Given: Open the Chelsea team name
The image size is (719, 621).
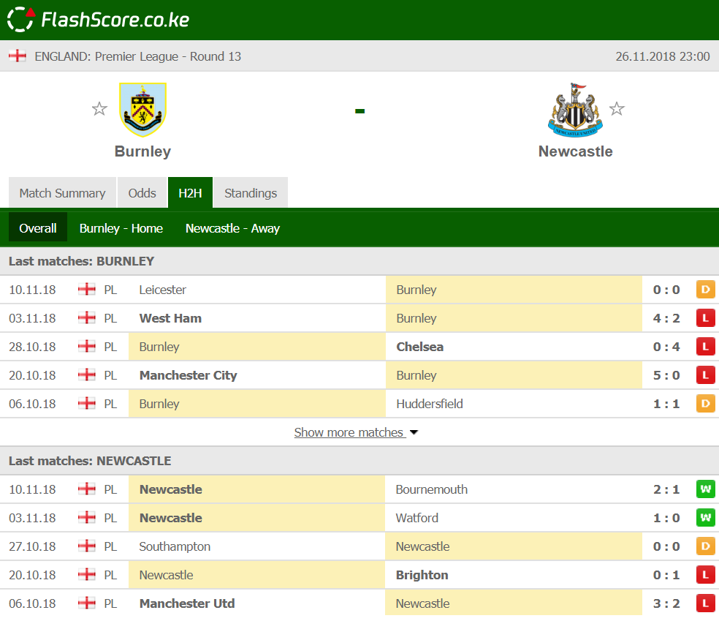Looking at the screenshot, I should coord(419,347).
